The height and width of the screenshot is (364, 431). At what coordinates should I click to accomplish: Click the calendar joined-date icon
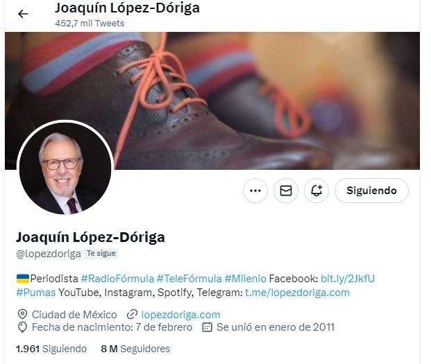coord(207,327)
